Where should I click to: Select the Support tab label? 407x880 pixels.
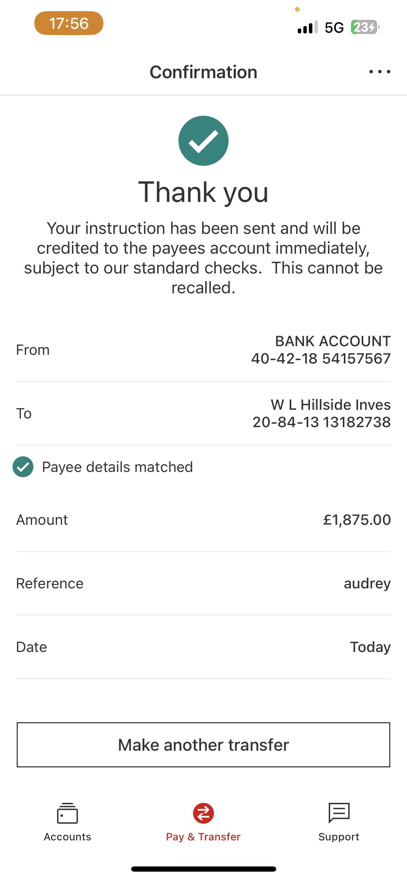[x=339, y=837]
